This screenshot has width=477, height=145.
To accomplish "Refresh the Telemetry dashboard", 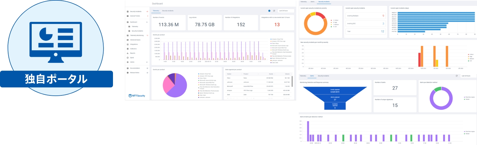I will click(x=274, y=11).
